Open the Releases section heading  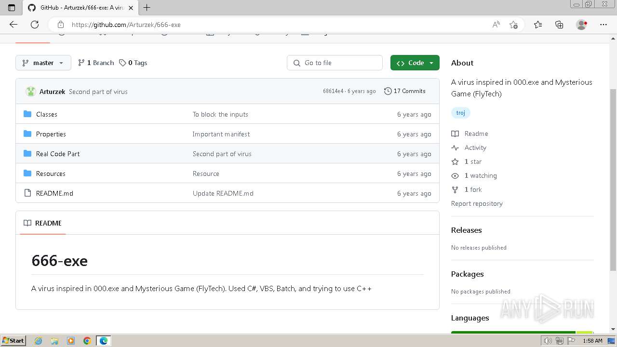(x=467, y=230)
